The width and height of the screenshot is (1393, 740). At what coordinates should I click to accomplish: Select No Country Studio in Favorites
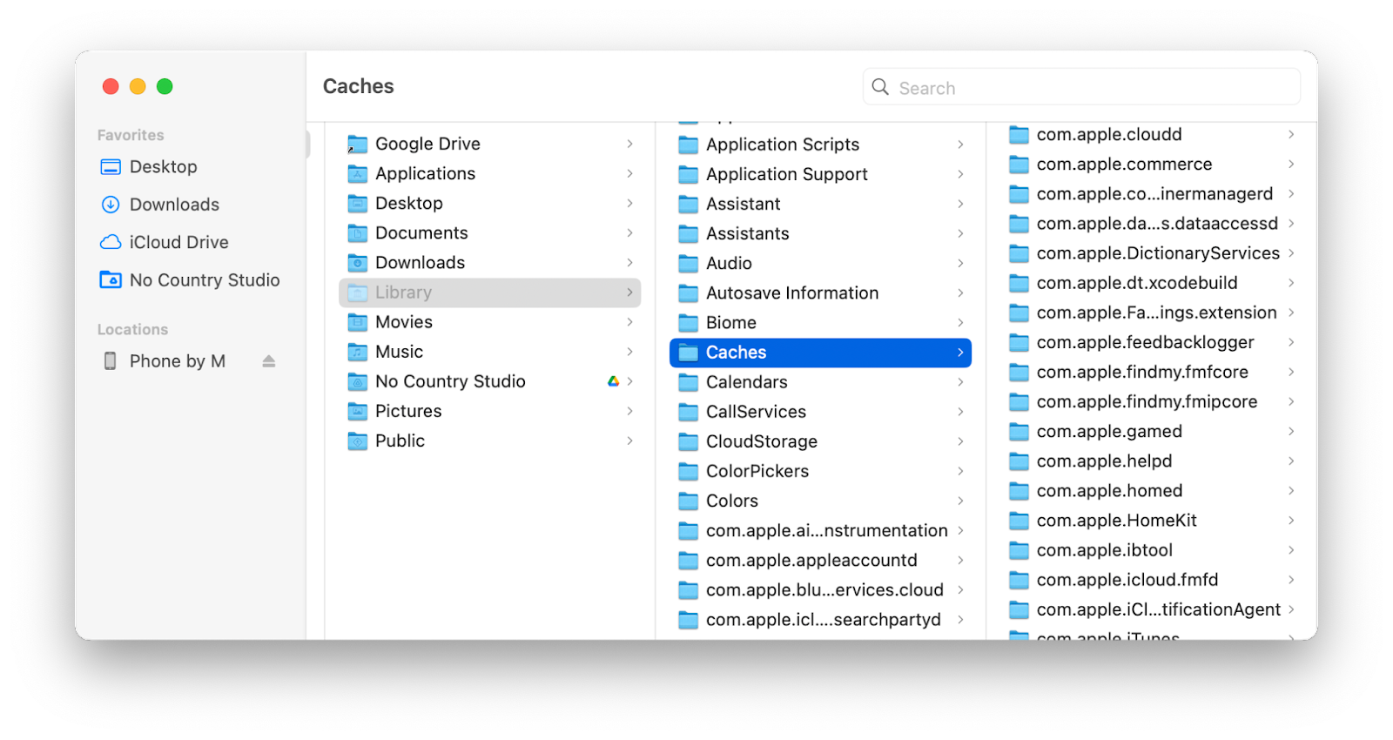point(204,279)
